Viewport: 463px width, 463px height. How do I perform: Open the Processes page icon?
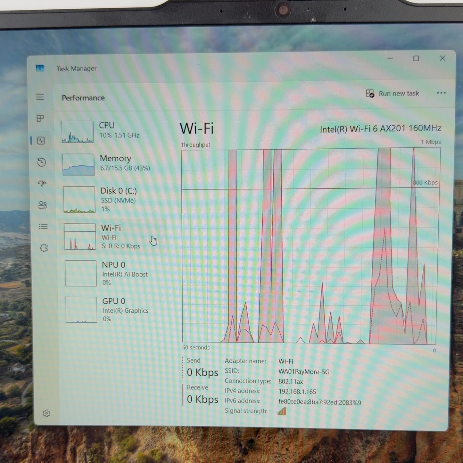(40, 119)
